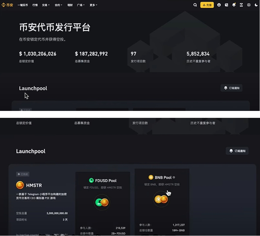
Task: Click the 项目时长 label
Action: 21,220
